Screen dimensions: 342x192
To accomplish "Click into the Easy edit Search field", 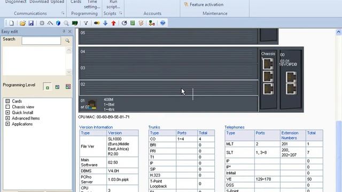I will [41, 41].
